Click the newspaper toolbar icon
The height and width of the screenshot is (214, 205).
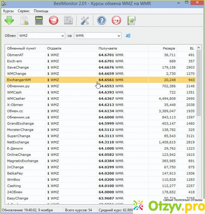pos(68,21)
